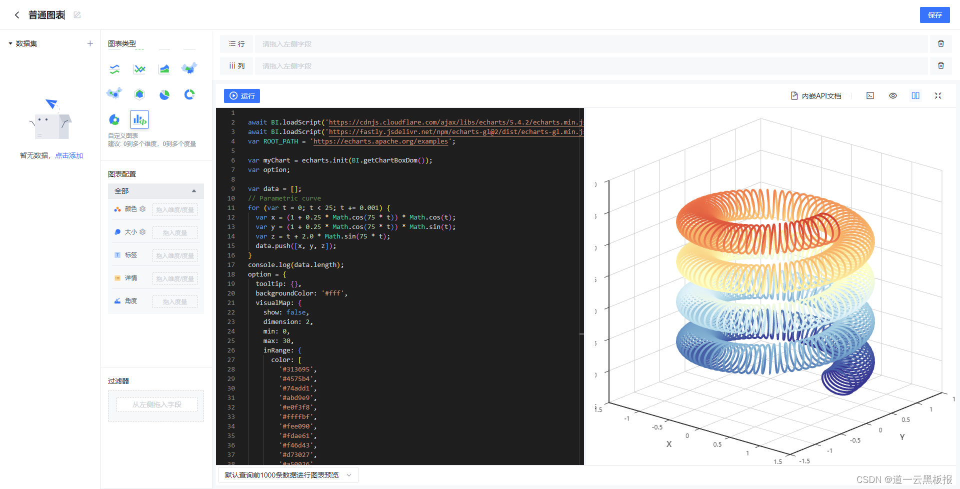Image resolution: width=960 pixels, height=489 pixels.
Task: Click the 大小 measure drop zone
Action: pyautogui.click(x=175, y=232)
